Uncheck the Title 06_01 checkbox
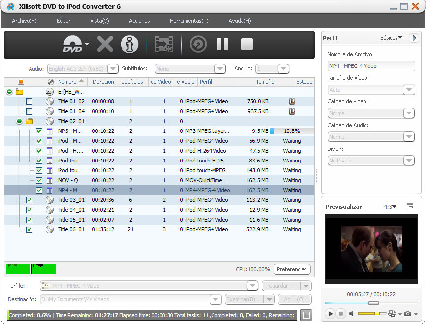 click(30, 229)
